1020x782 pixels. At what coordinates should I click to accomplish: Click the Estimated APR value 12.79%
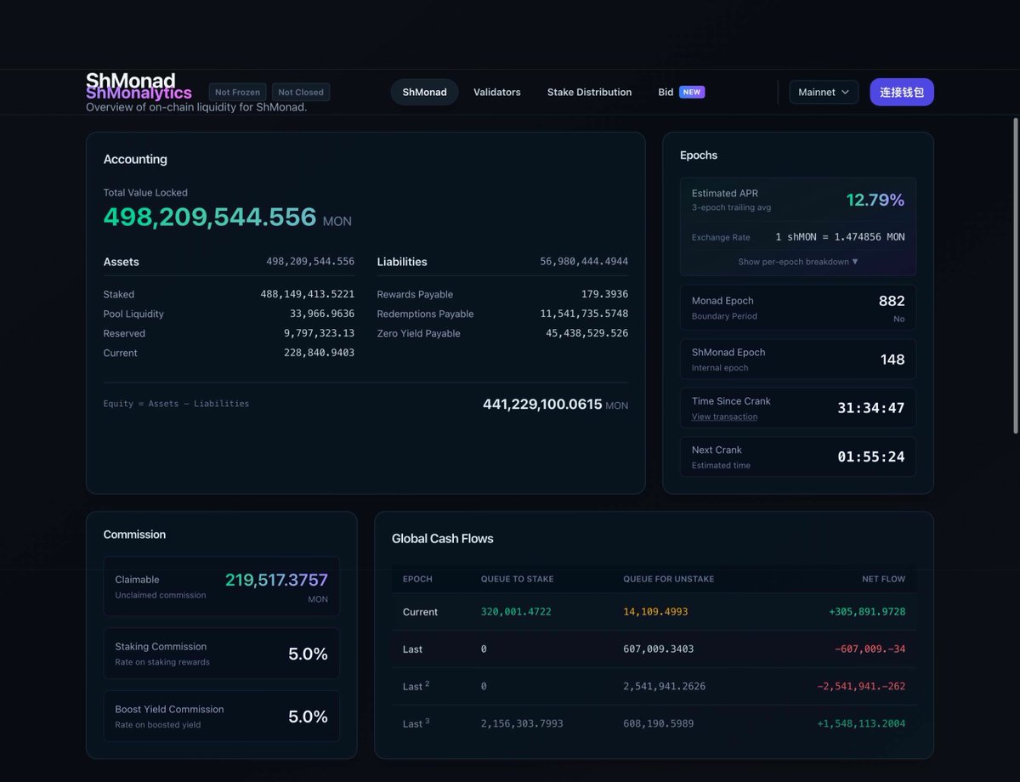pos(875,200)
